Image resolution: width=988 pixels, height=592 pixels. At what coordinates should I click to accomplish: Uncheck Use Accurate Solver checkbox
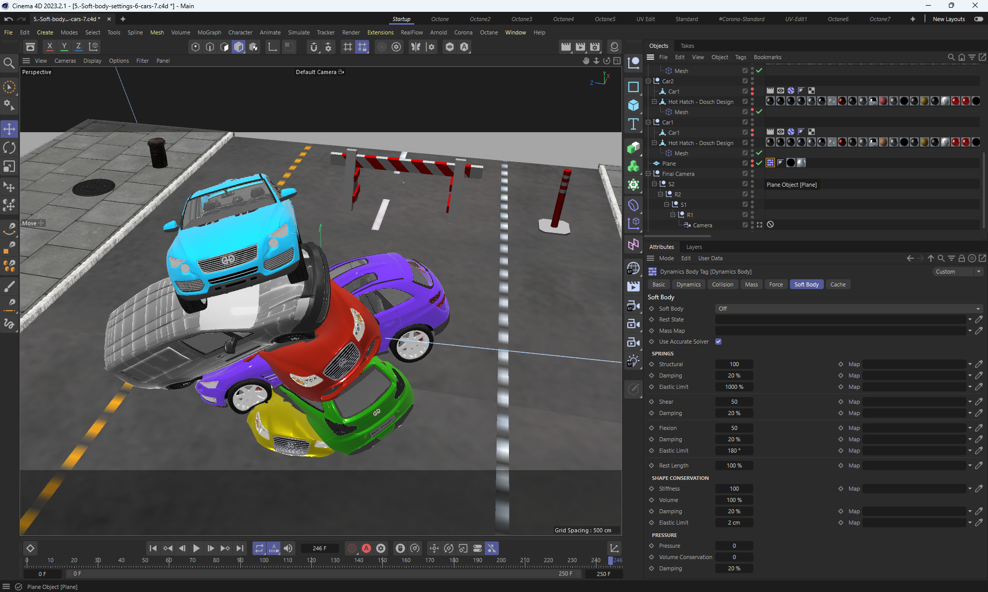[x=718, y=342]
